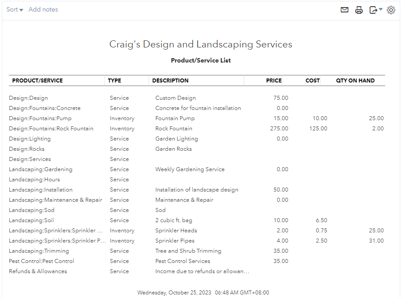Select the Pest Control:Pest Control entry
This screenshot has height=298, width=402.
(x=42, y=261)
